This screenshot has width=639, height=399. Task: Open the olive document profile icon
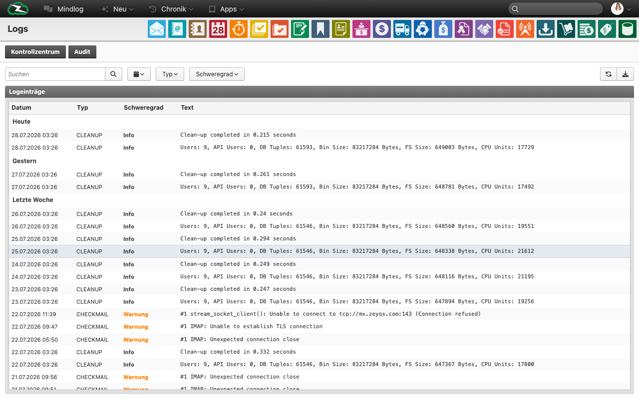pyautogui.click(x=341, y=29)
